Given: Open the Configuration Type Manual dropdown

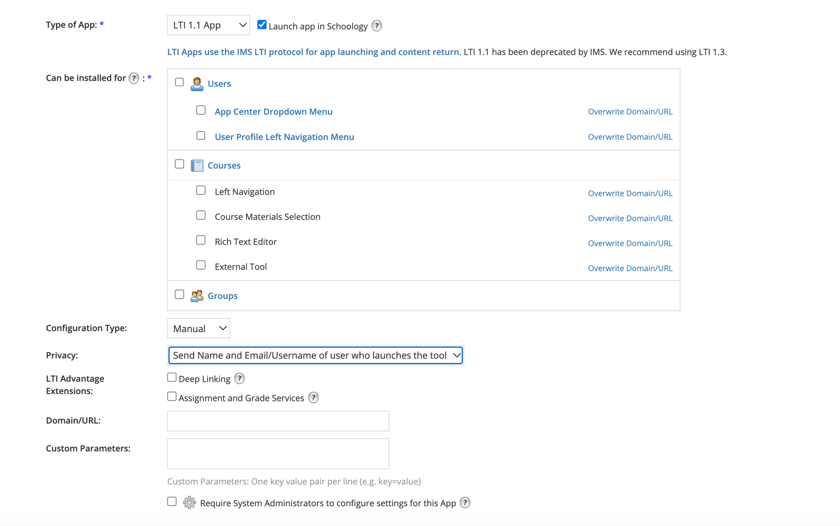Looking at the screenshot, I should click(198, 328).
